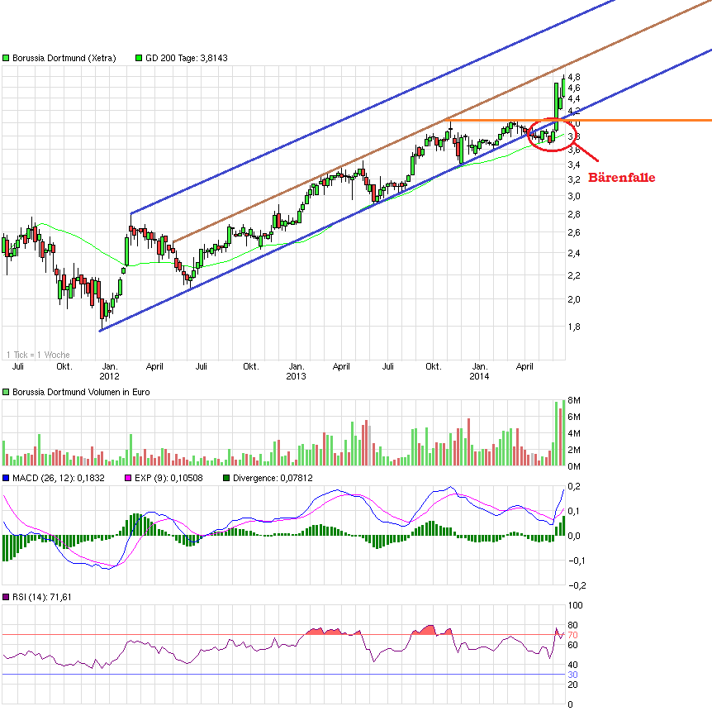Select the 'EXP (9): 0,10508' label
The width and height of the screenshot is (712, 711).
(169, 478)
